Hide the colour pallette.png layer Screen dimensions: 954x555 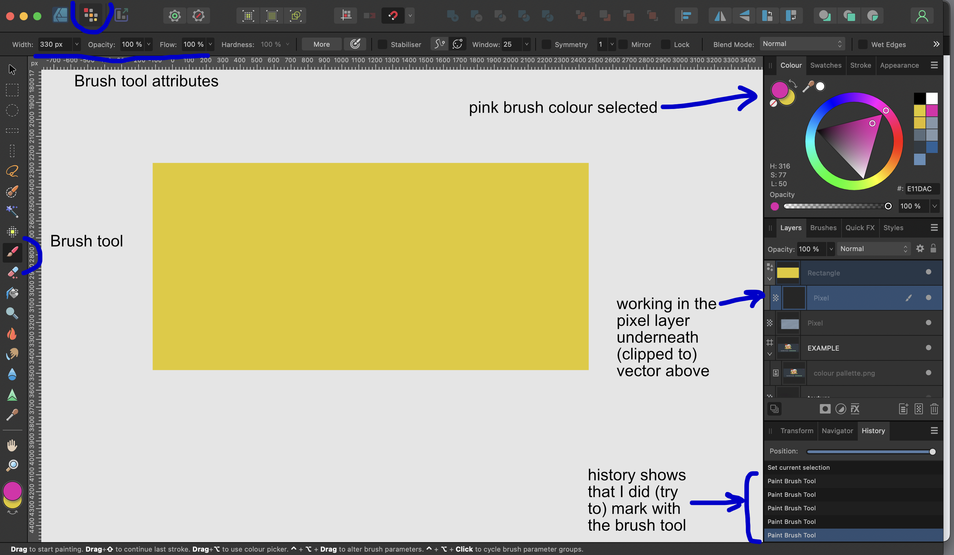[x=928, y=372]
